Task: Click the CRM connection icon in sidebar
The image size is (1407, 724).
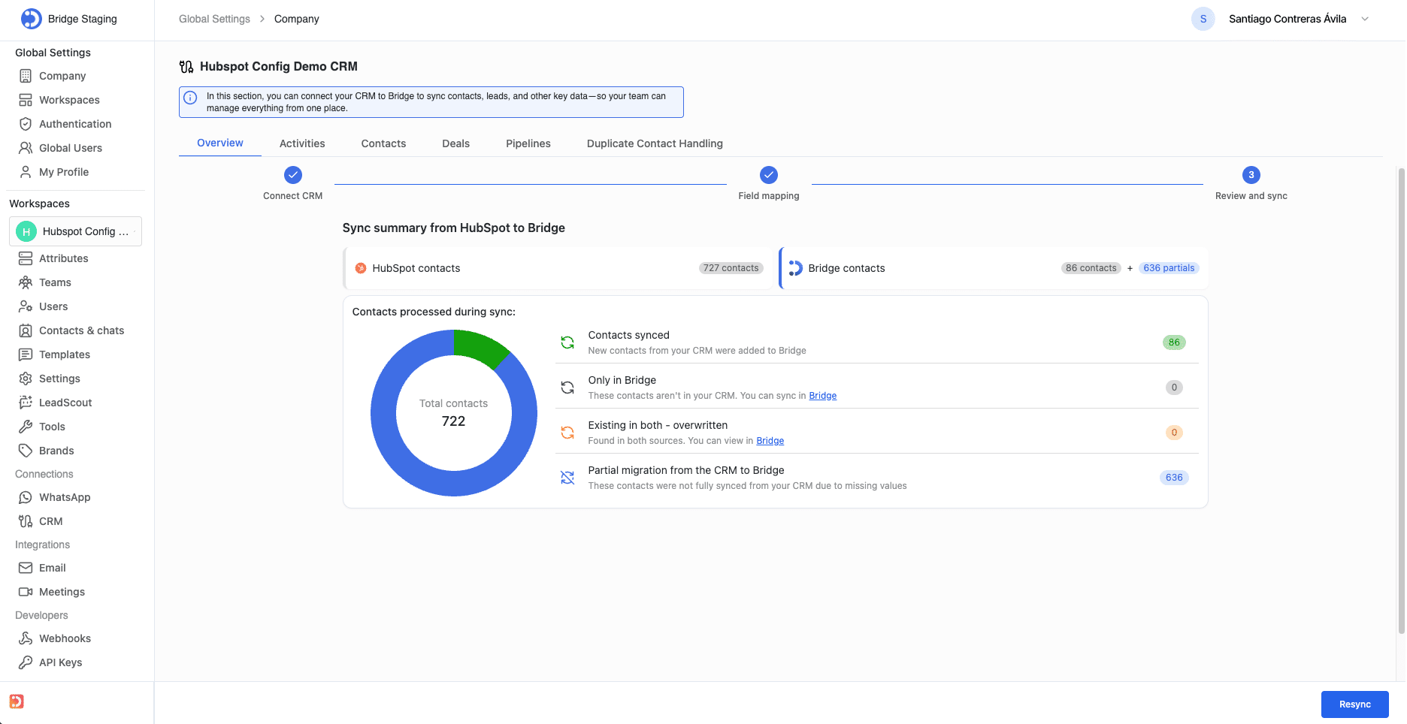Action: [26, 521]
